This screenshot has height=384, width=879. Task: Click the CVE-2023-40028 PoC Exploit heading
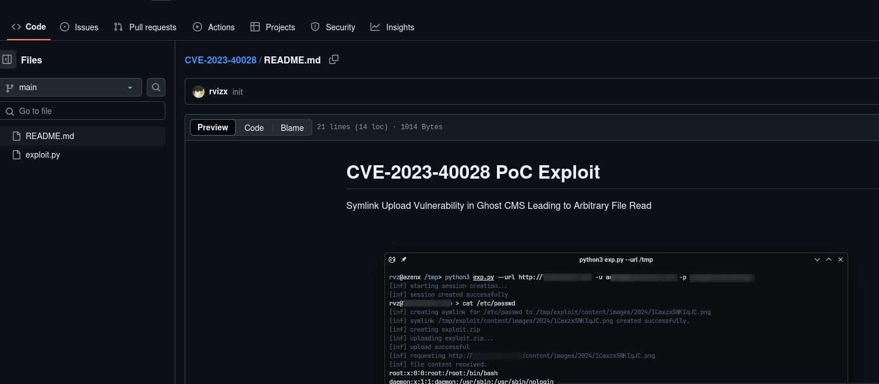[473, 172]
